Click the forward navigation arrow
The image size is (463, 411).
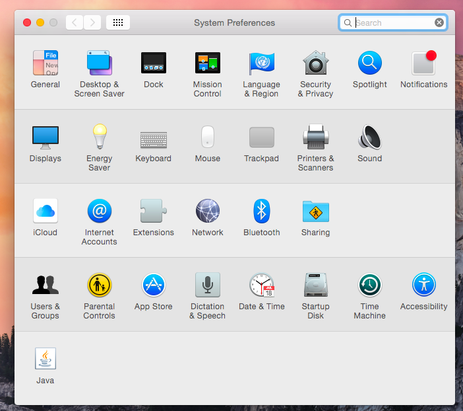pos(92,22)
